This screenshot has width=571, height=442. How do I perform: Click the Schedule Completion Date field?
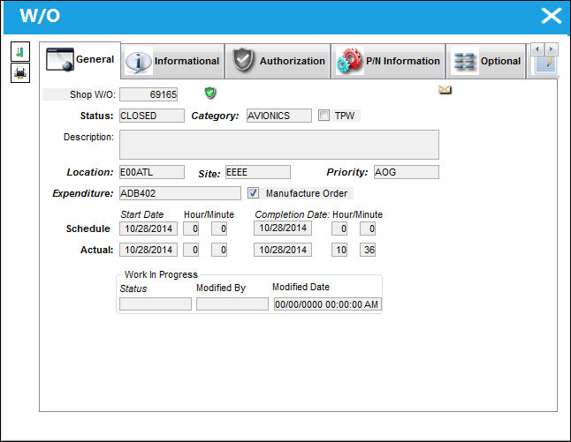click(x=283, y=228)
